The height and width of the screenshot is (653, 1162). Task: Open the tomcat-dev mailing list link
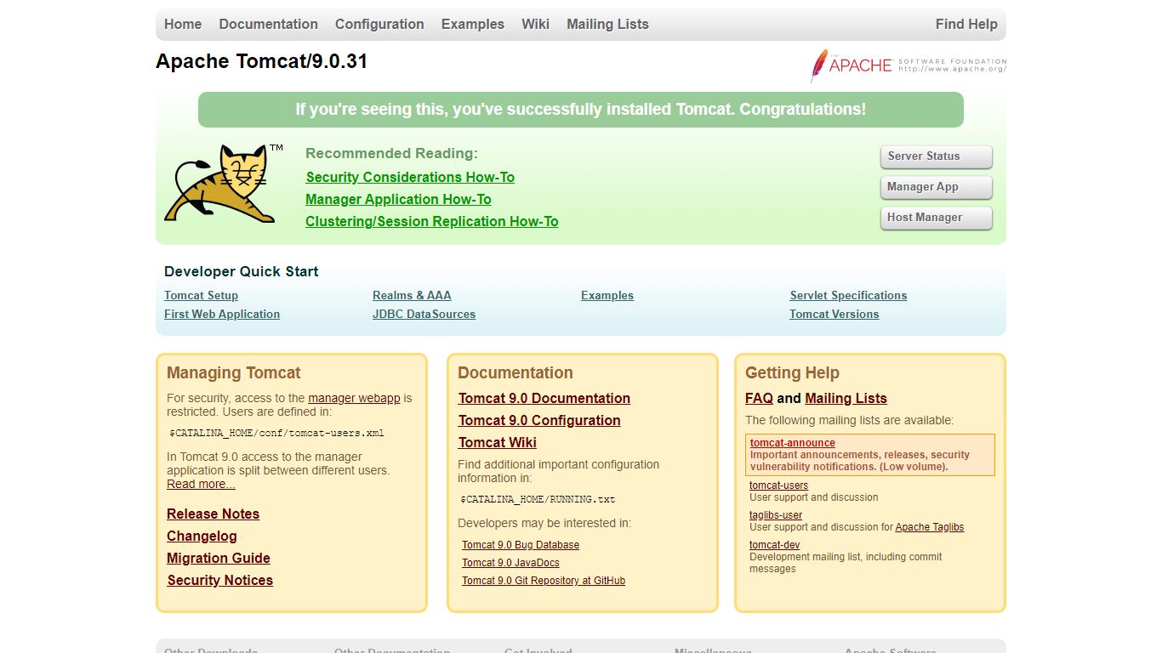774,545
